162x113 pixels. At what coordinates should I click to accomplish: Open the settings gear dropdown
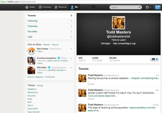(148, 7)
